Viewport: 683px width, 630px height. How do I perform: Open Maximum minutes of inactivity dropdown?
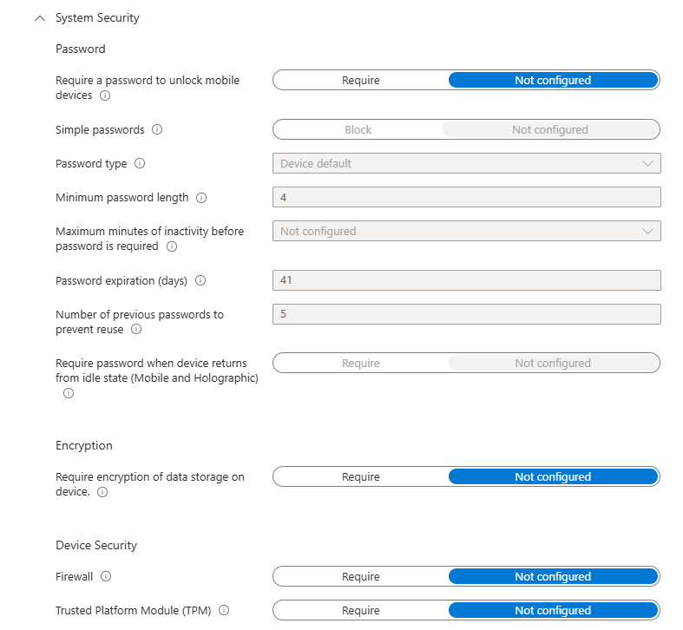click(x=466, y=232)
